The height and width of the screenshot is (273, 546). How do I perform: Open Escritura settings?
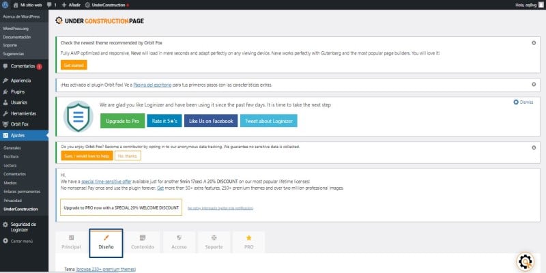(x=11, y=156)
